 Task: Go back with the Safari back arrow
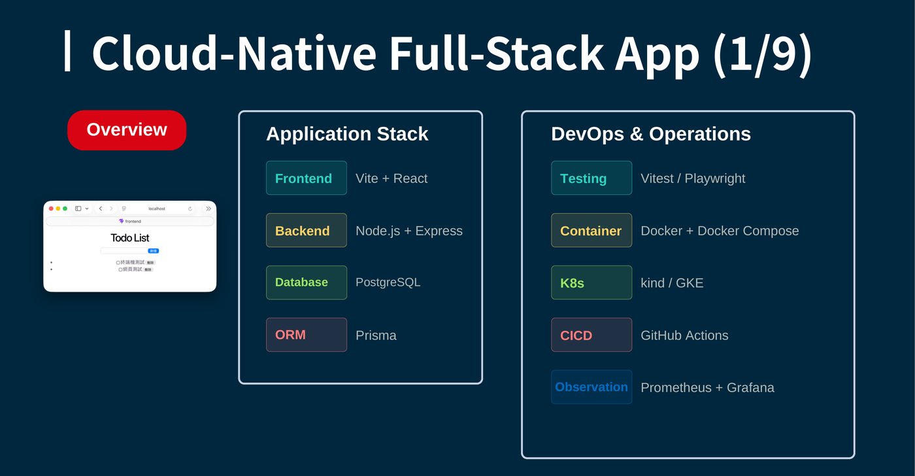(x=101, y=209)
